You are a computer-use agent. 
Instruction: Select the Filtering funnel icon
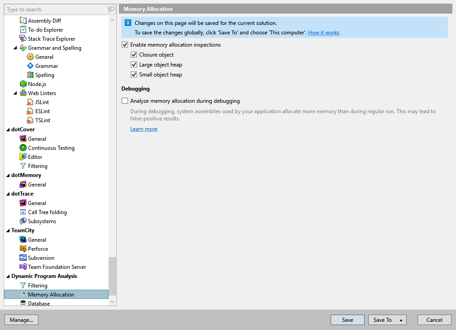(x=22, y=285)
